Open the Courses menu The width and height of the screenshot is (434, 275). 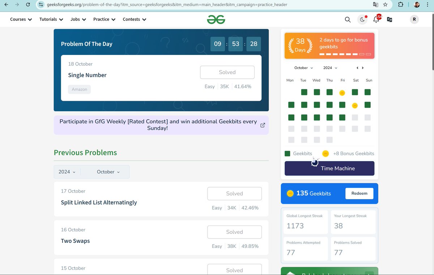[x=21, y=19]
